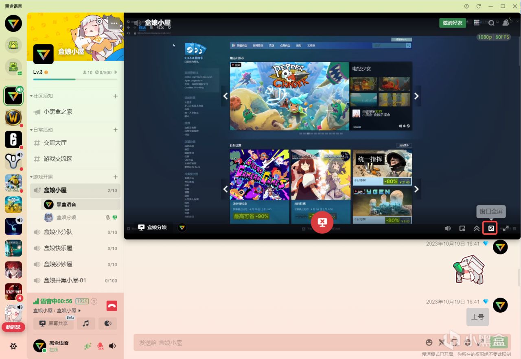Select user 黑盒语音 in the voice channel
This screenshot has height=359, width=521.
point(81,205)
